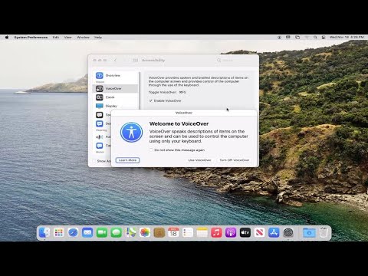Click the Learn More button
Image resolution: width=368 pixels, height=276 pixels.
127,160
